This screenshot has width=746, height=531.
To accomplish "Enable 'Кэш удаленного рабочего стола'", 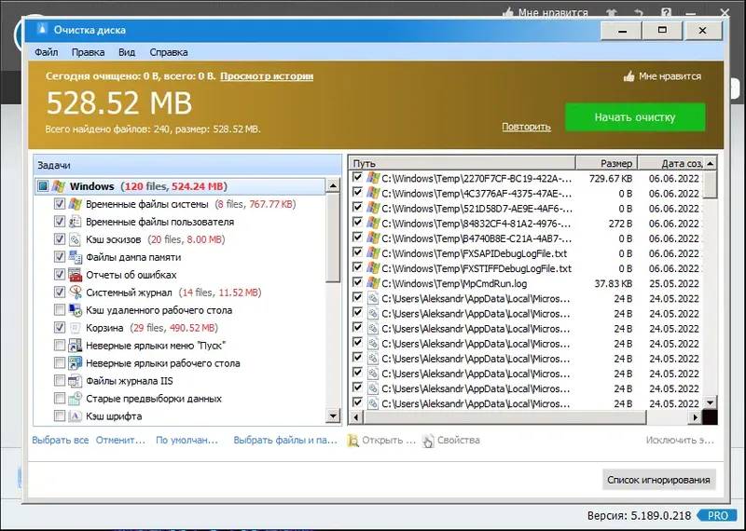I will pyautogui.click(x=60, y=310).
